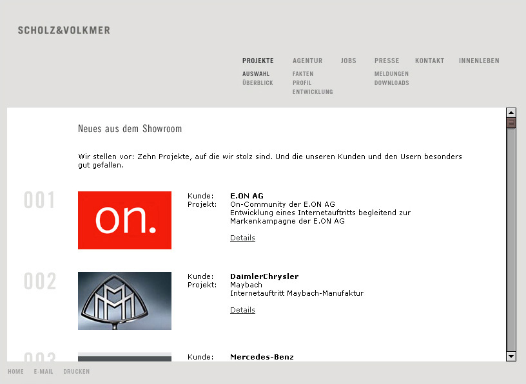Click the scrollbar up arrow
Screen dimensions: 526x384
coord(511,113)
